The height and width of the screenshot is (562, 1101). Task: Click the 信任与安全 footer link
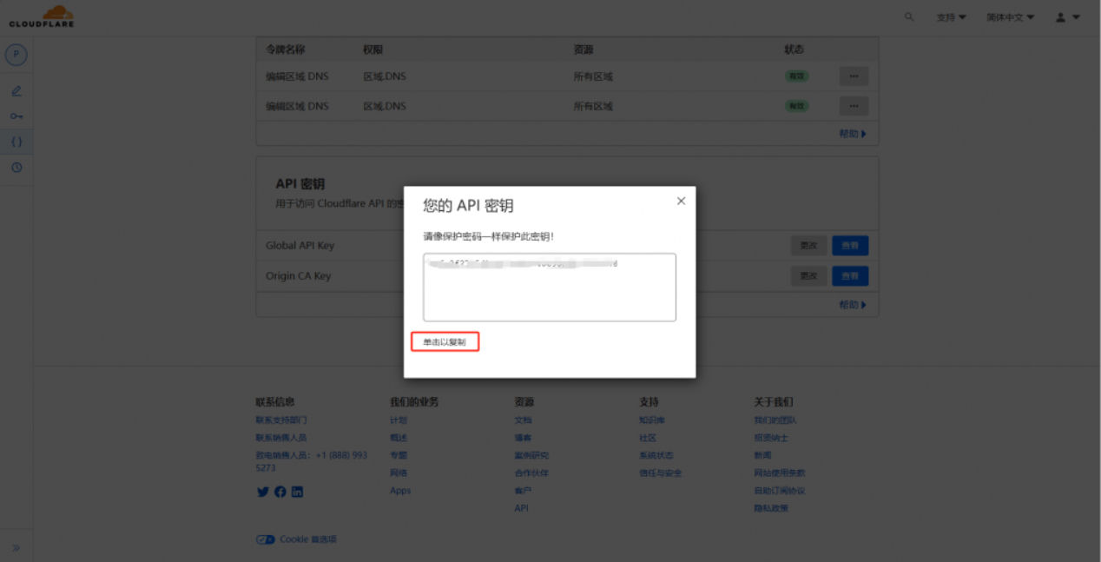pos(661,473)
